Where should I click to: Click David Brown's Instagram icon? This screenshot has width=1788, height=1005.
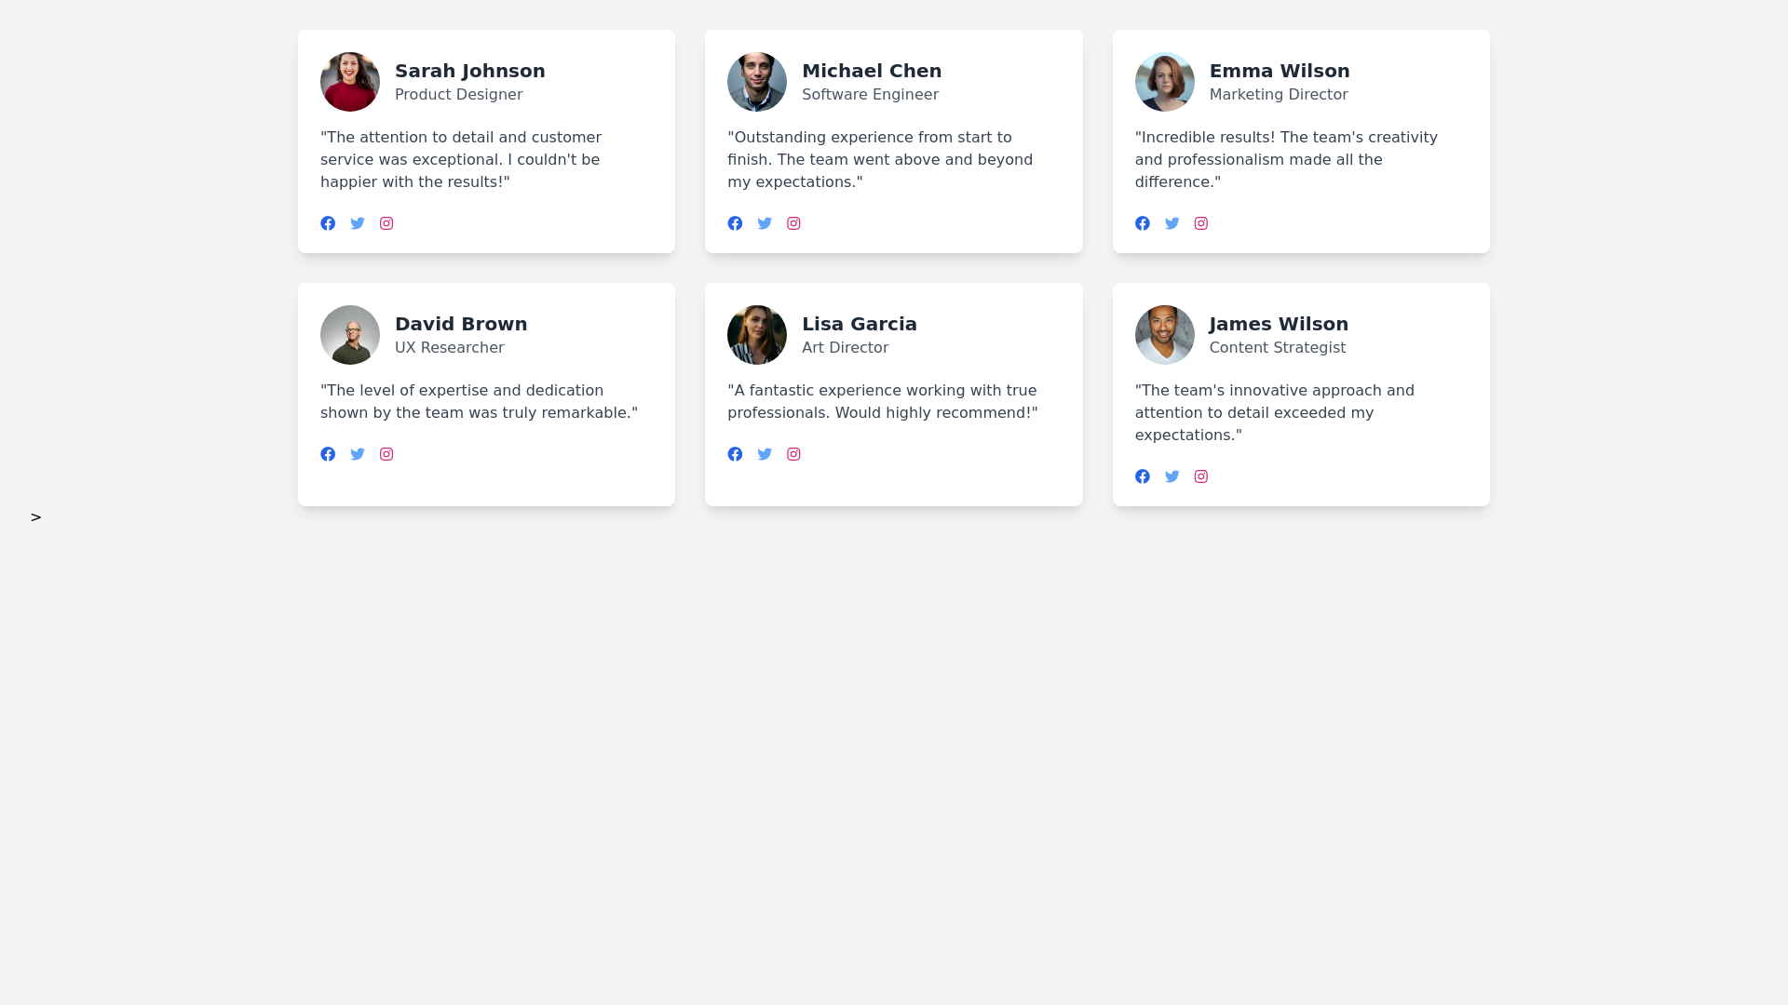coord(386,454)
